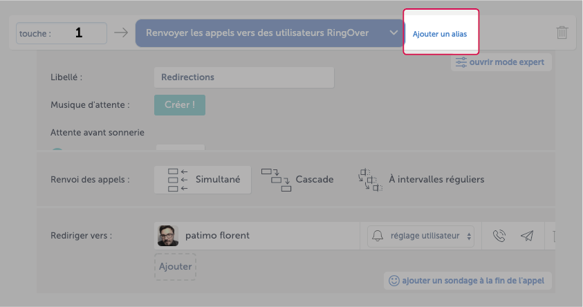Image resolution: width=583 pixels, height=307 pixels.
Task: Click the bell icon in ringing settings
Action: [x=378, y=236]
